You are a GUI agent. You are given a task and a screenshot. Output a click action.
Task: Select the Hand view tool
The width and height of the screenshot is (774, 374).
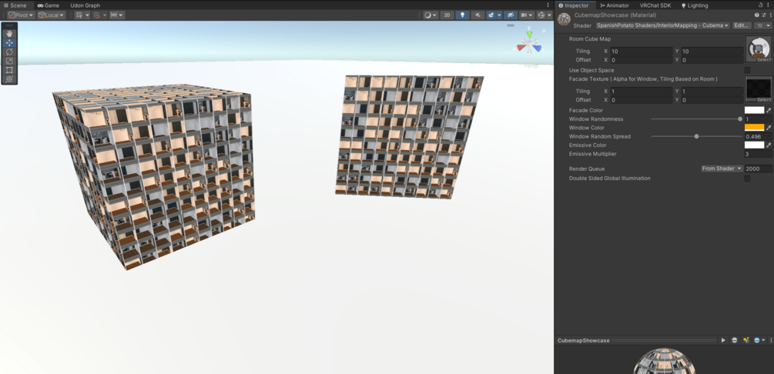tap(9, 34)
